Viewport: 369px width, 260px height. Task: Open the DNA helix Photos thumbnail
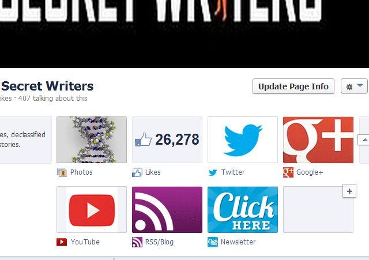click(92, 140)
